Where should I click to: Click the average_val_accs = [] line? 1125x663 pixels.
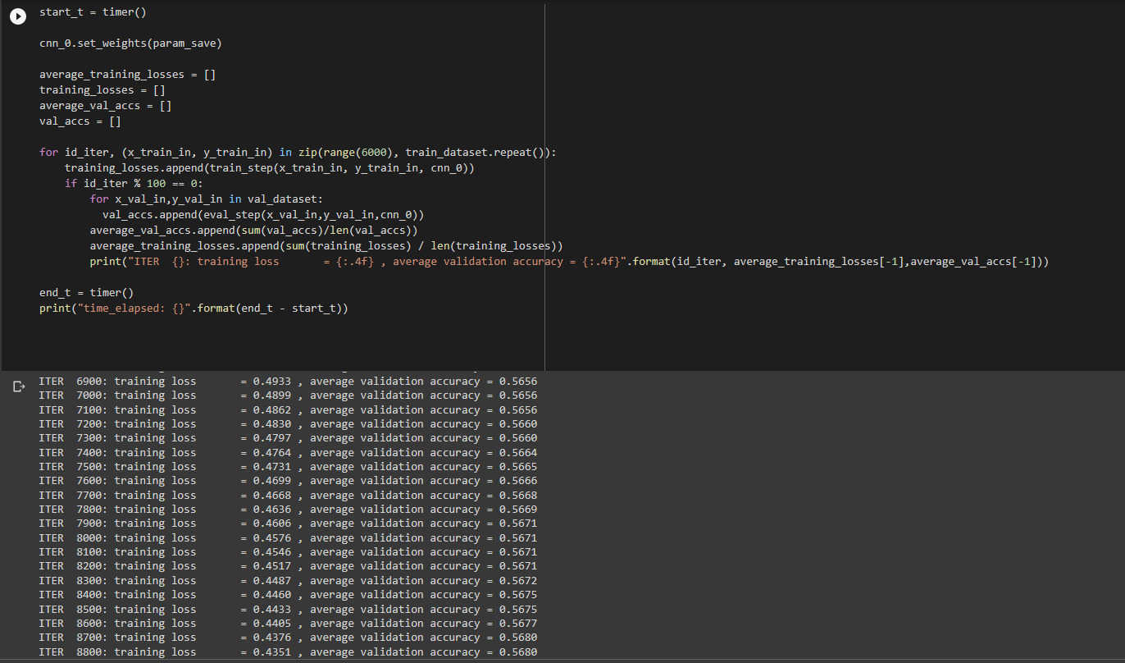click(x=105, y=105)
